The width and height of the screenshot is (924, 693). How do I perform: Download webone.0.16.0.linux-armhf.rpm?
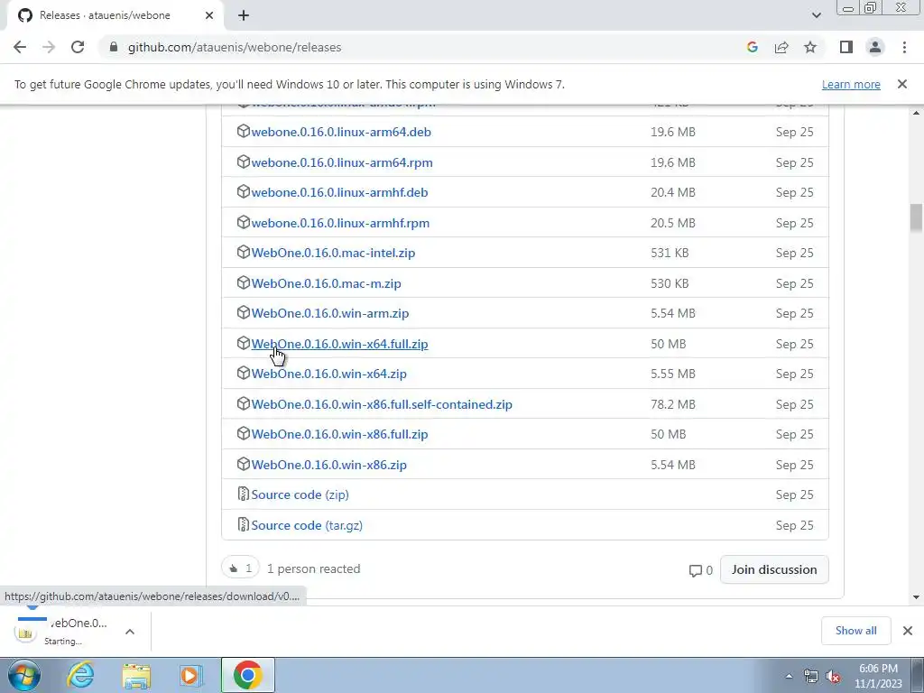click(x=340, y=224)
